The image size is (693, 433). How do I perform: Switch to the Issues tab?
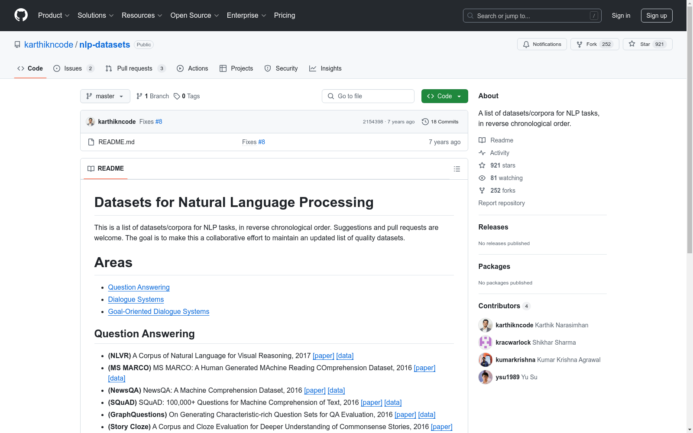pos(74,68)
